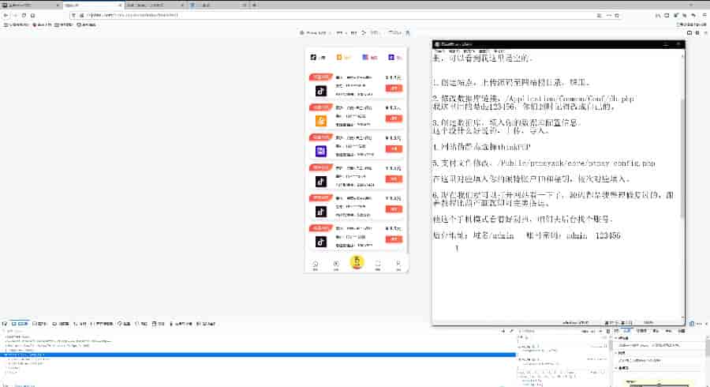
Task: Expand the highlighted HTML node in inspector
Action: [x=3, y=355]
